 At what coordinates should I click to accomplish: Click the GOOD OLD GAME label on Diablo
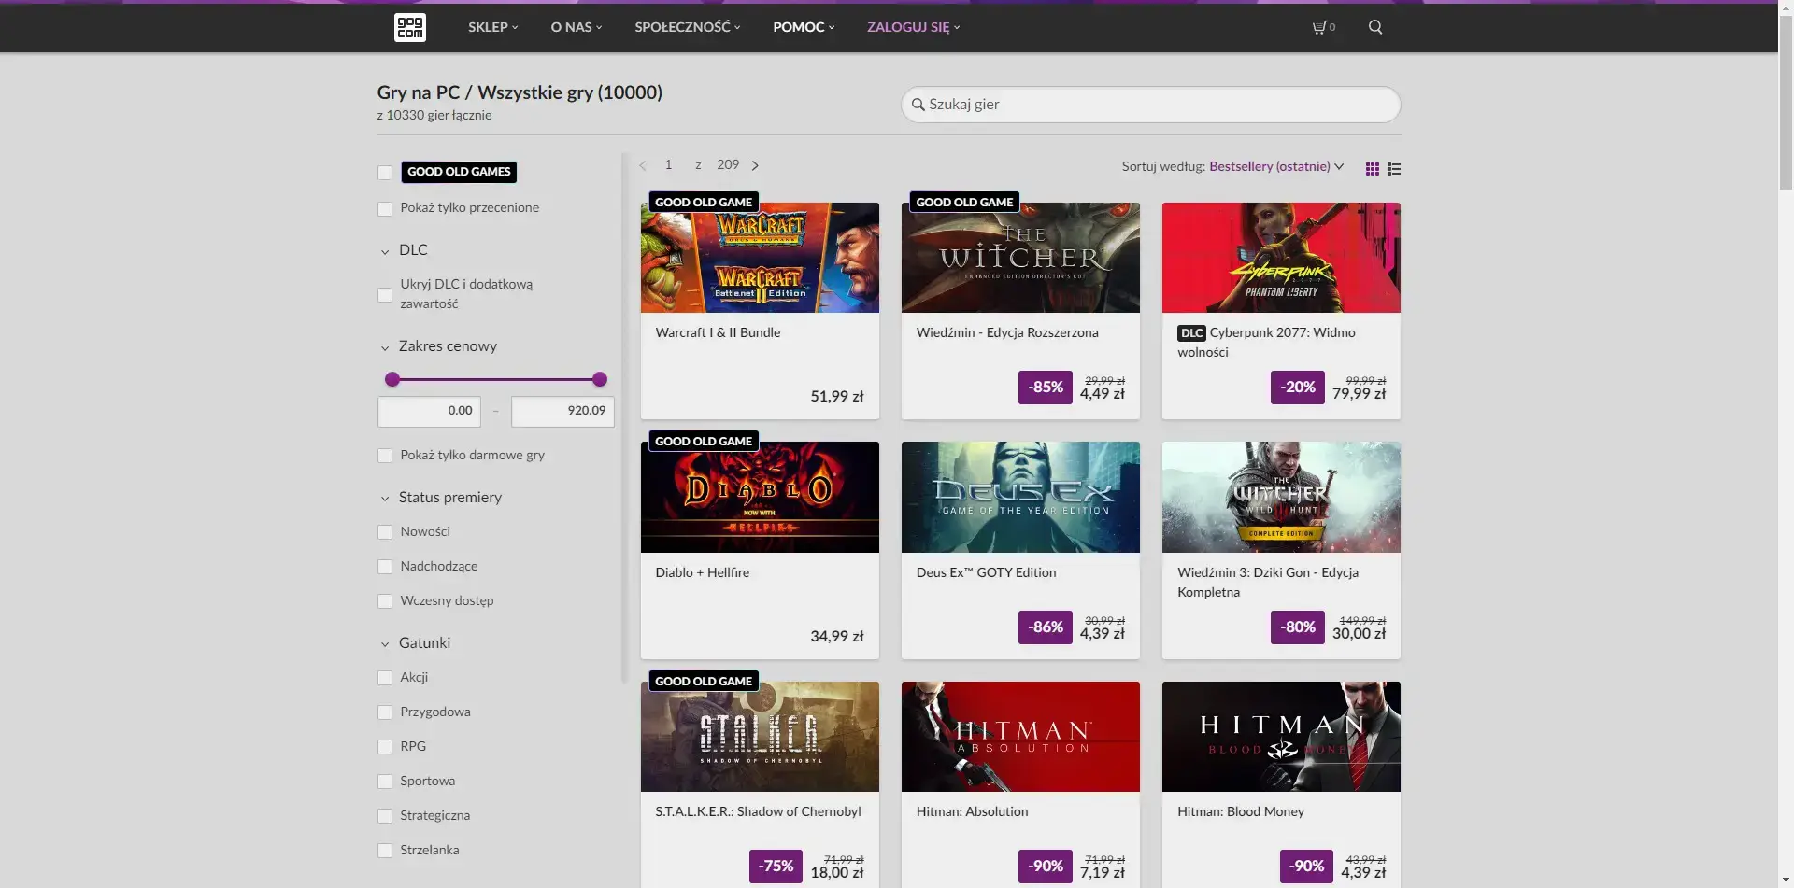[x=703, y=441]
